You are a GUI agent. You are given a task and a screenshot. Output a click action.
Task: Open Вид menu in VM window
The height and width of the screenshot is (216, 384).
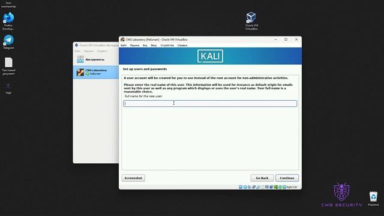point(145,46)
